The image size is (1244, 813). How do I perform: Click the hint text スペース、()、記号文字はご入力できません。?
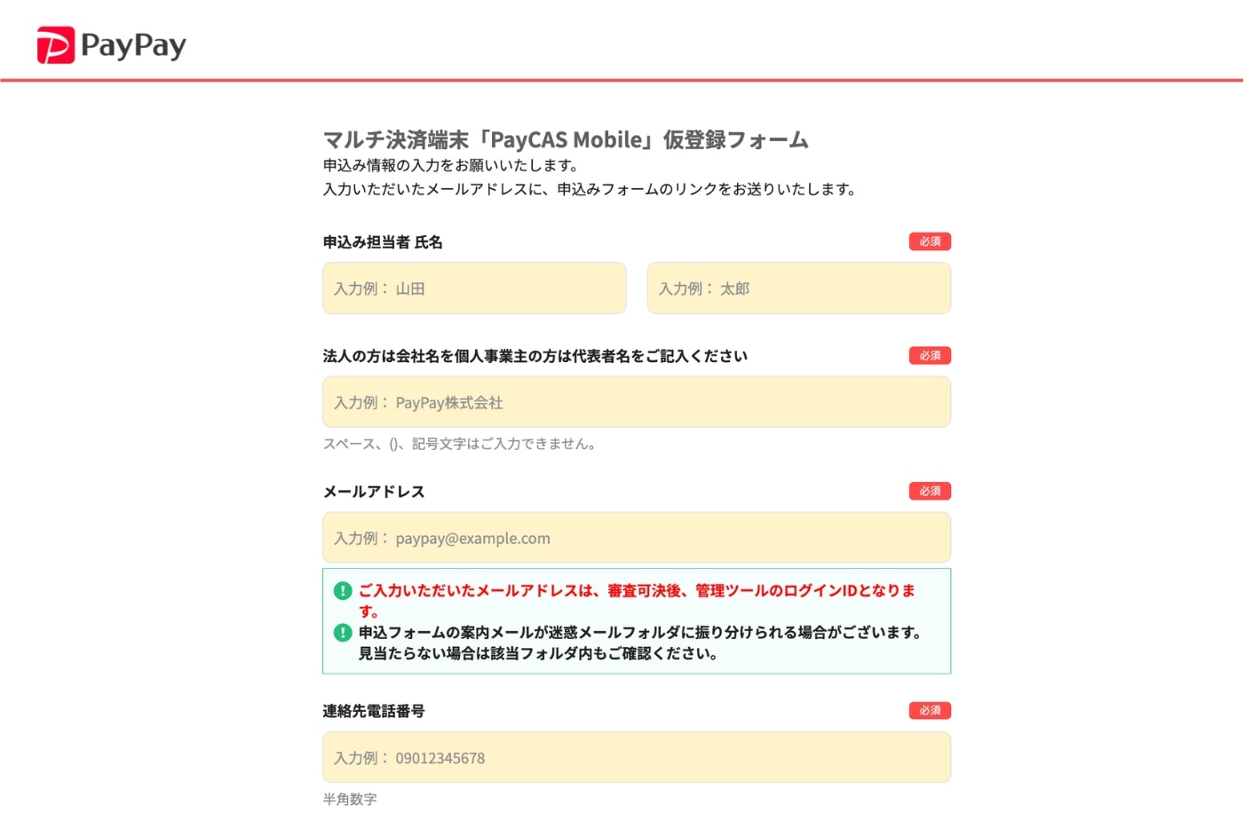pos(462,444)
